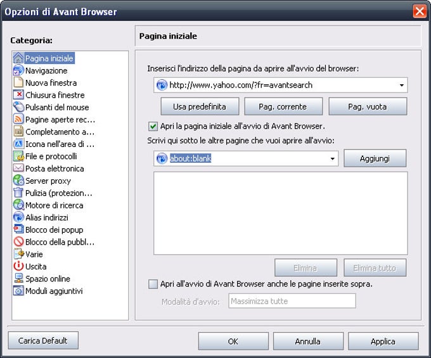The image size is (431, 358).
Task: Enable Apri all'avvio anche le pagine inserite sopra
Action: [x=153, y=284]
